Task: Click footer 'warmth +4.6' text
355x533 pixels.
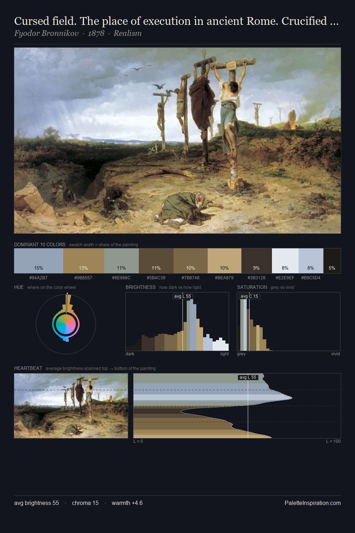Action: point(127,503)
